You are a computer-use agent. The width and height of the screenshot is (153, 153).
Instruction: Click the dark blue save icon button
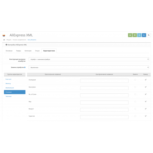144,35
